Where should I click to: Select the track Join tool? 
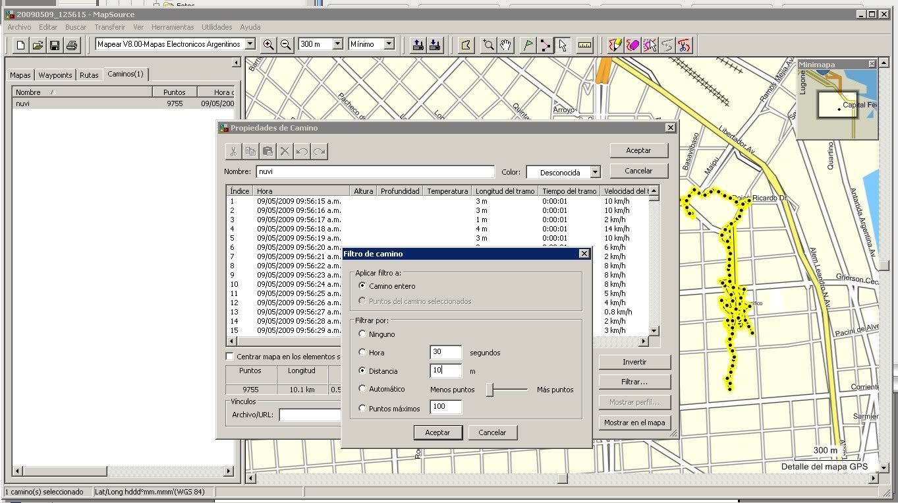(667, 45)
